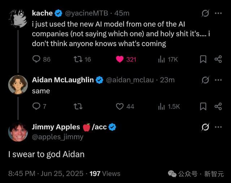The height and width of the screenshot is (183, 231).
Task: Repost Aidan McLaughlin's "same" tweet
Action: 78,106
